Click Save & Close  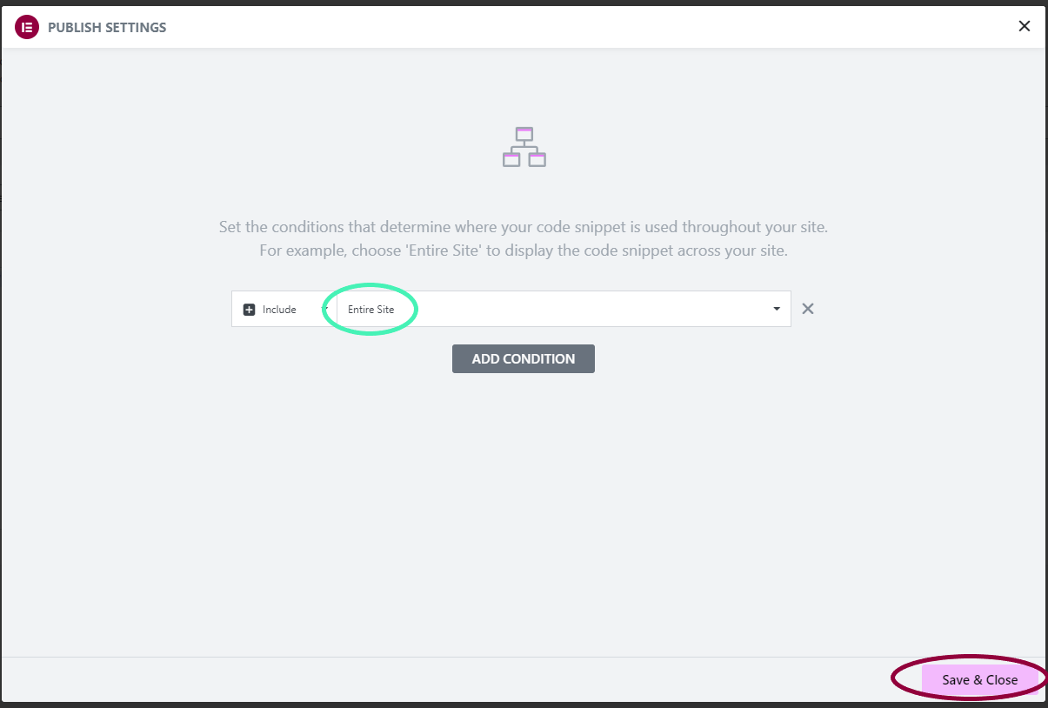coord(979,680)
